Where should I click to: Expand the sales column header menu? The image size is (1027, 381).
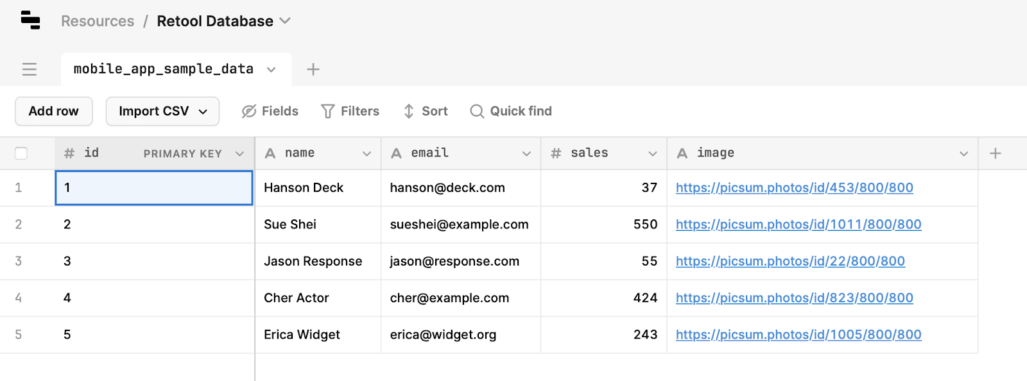[653, 153]
